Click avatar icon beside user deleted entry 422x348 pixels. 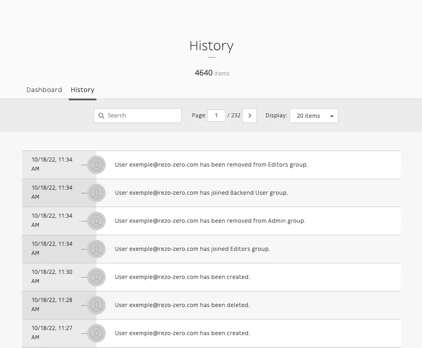click(x=96, y=305)
